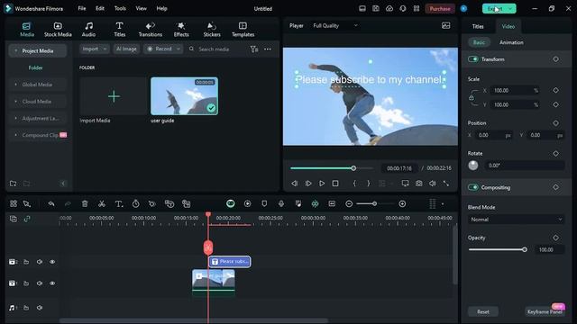Open the Effects tab
Screen dimensions: 577x324
[x=181, y=30]
